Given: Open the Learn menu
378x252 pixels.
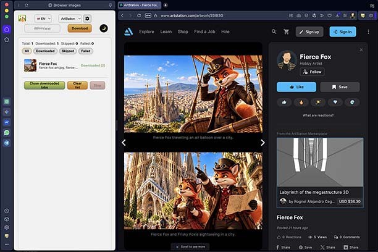Looking at the screenshot, I should pyautogui.click(x=166, y=31).
